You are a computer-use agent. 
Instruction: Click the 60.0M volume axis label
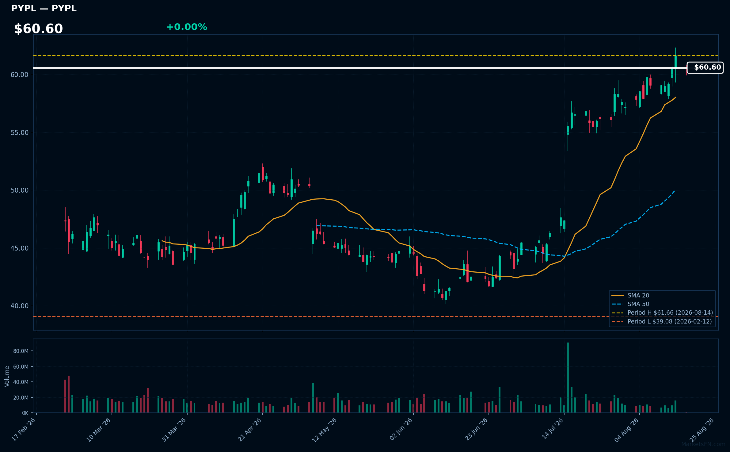tap(21, 367)
